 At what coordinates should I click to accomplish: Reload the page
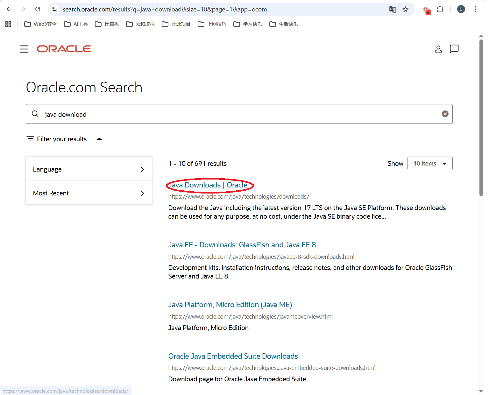(38, 9)
